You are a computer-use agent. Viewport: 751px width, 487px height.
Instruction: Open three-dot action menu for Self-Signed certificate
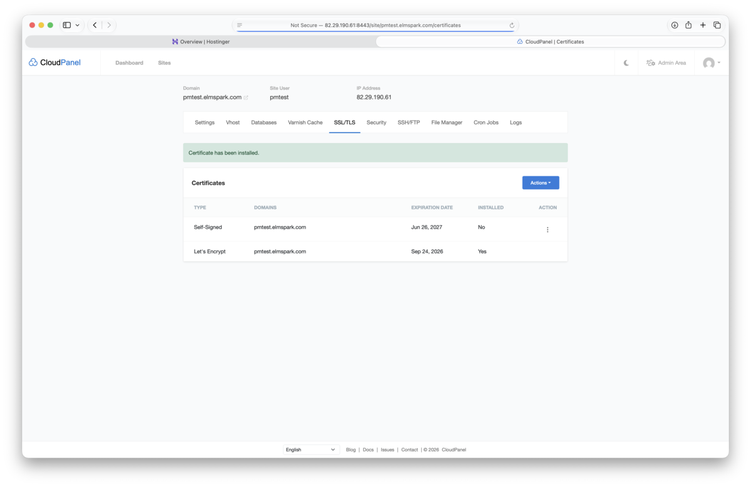(x=548, y=229)
